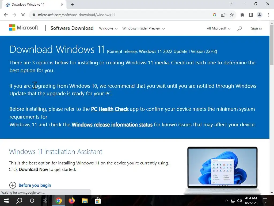Launch Firefox from the taskbar

pyautogui.click(x=72, y=201)
